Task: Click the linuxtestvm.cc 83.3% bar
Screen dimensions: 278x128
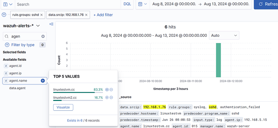Action: click(78, 92)
